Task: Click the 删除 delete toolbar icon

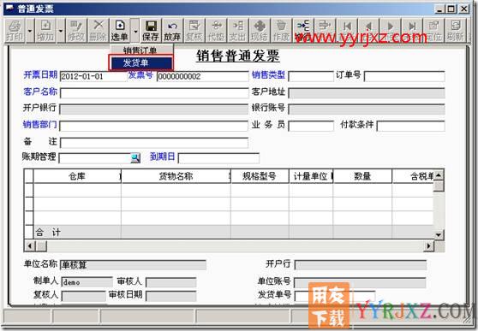Action: click(98, 30)
